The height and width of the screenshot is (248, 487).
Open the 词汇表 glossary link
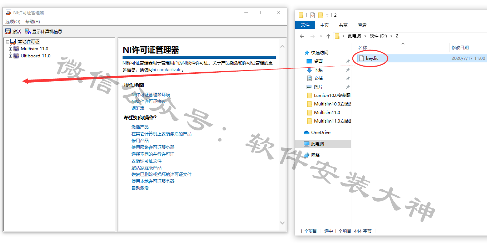pos(138,108)
